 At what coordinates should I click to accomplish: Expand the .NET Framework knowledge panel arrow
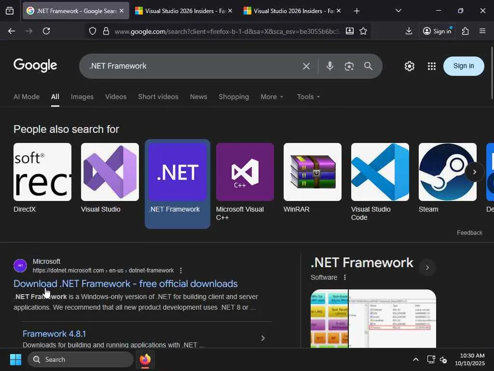click(427, 268)
